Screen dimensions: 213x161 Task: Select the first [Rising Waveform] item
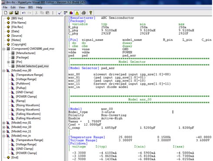coord(28,105)
